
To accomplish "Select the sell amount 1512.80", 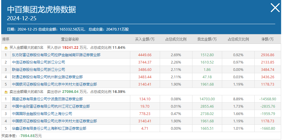I will click(x=207, y=55).
